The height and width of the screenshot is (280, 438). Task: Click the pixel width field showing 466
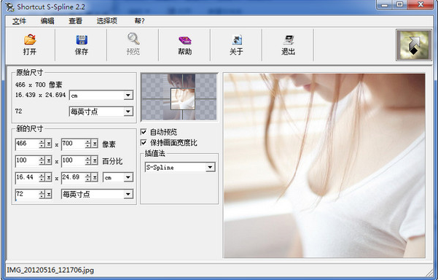pyautogui.click(x=27, y=144)
